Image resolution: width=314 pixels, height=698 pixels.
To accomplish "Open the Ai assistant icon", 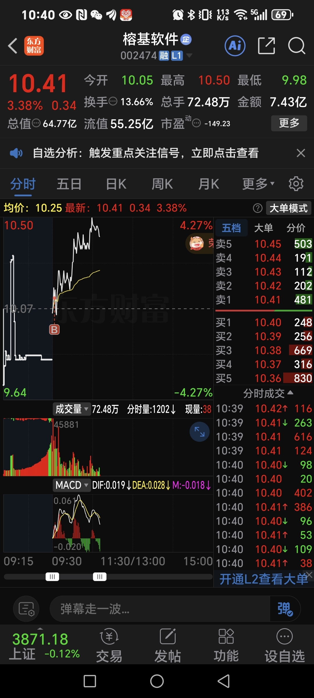I will pyautogui.click(x=235, y=46).
